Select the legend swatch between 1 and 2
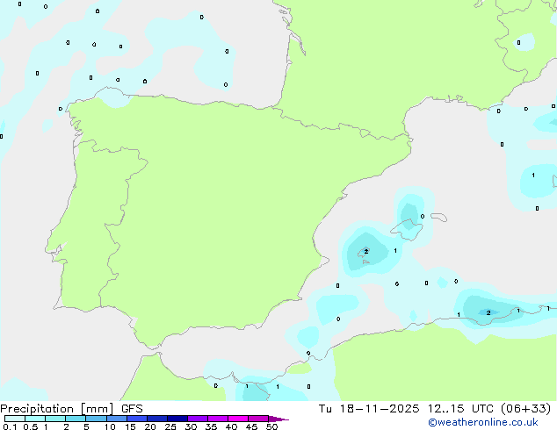 55,419
